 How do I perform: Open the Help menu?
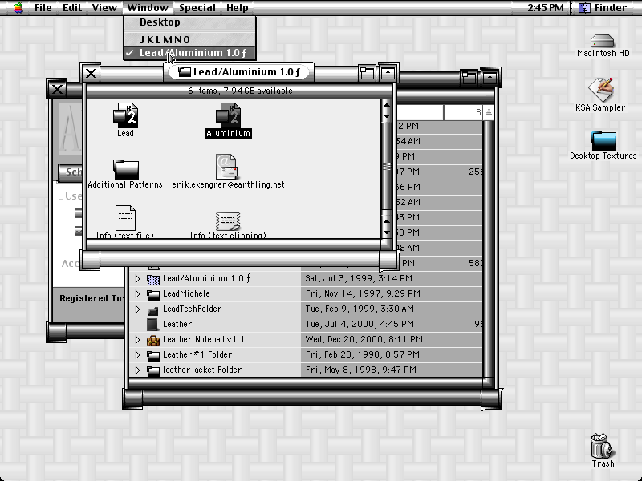pyautogui.click(x=237, y=8)
